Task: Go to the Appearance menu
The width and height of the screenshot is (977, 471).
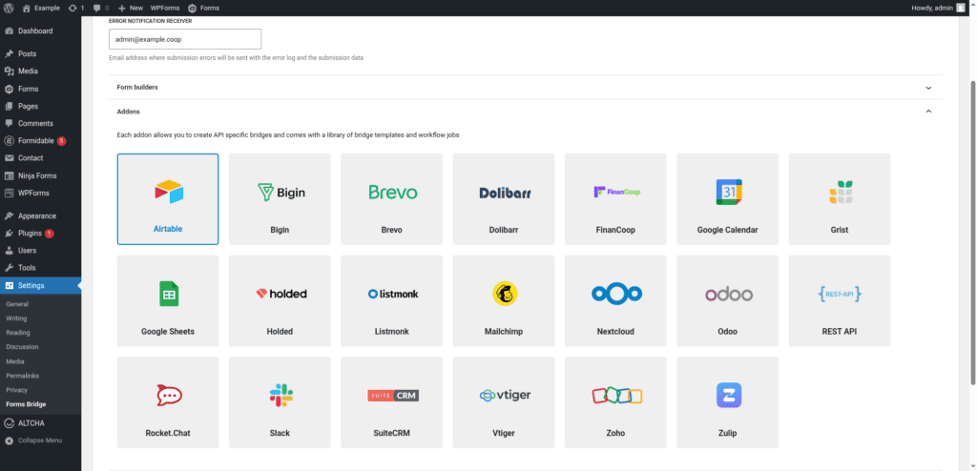Action: (40, 216)
